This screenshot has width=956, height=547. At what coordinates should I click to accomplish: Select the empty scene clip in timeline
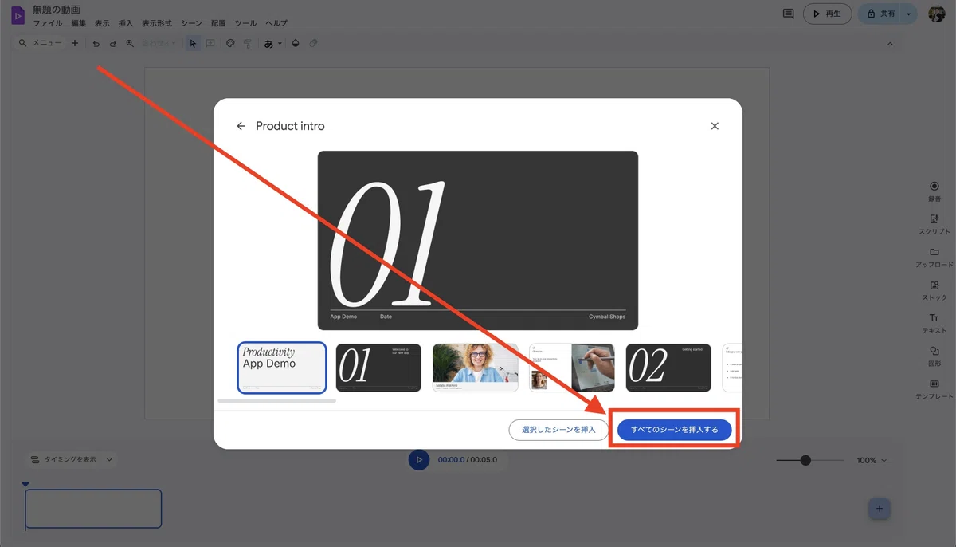93,509
